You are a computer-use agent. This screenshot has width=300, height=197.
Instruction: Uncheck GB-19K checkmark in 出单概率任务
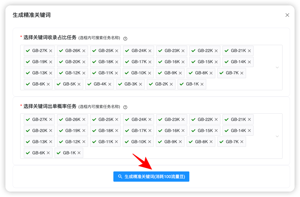[x=61, y=131]
